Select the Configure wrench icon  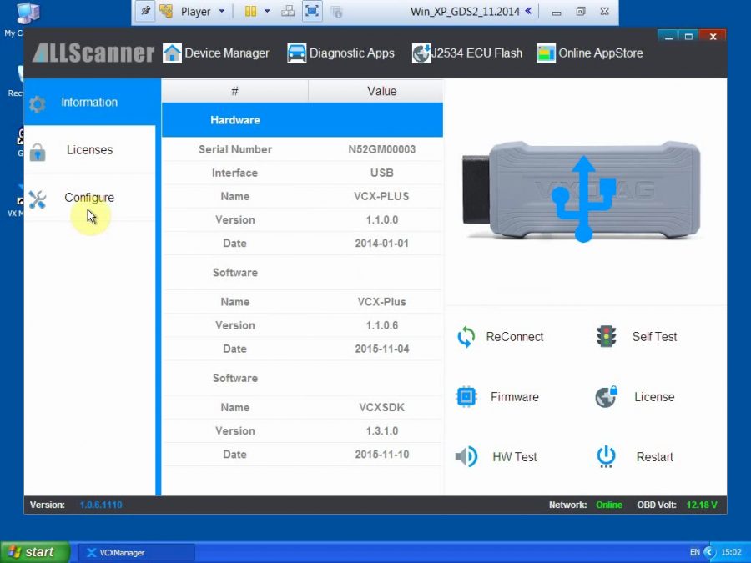tap(37, 199)
